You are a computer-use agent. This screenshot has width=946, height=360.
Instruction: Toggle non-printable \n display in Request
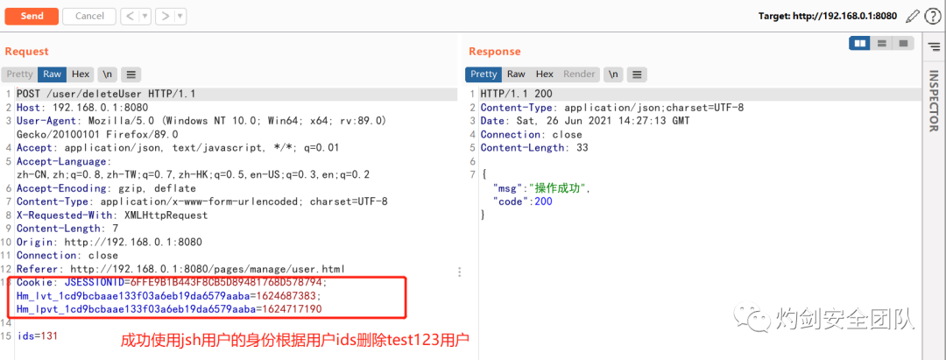[x=108, y=74]
